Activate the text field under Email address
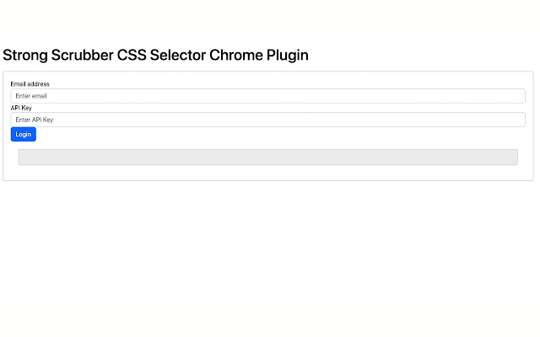This screenshot has height=337, width=540. pos(267,96)
